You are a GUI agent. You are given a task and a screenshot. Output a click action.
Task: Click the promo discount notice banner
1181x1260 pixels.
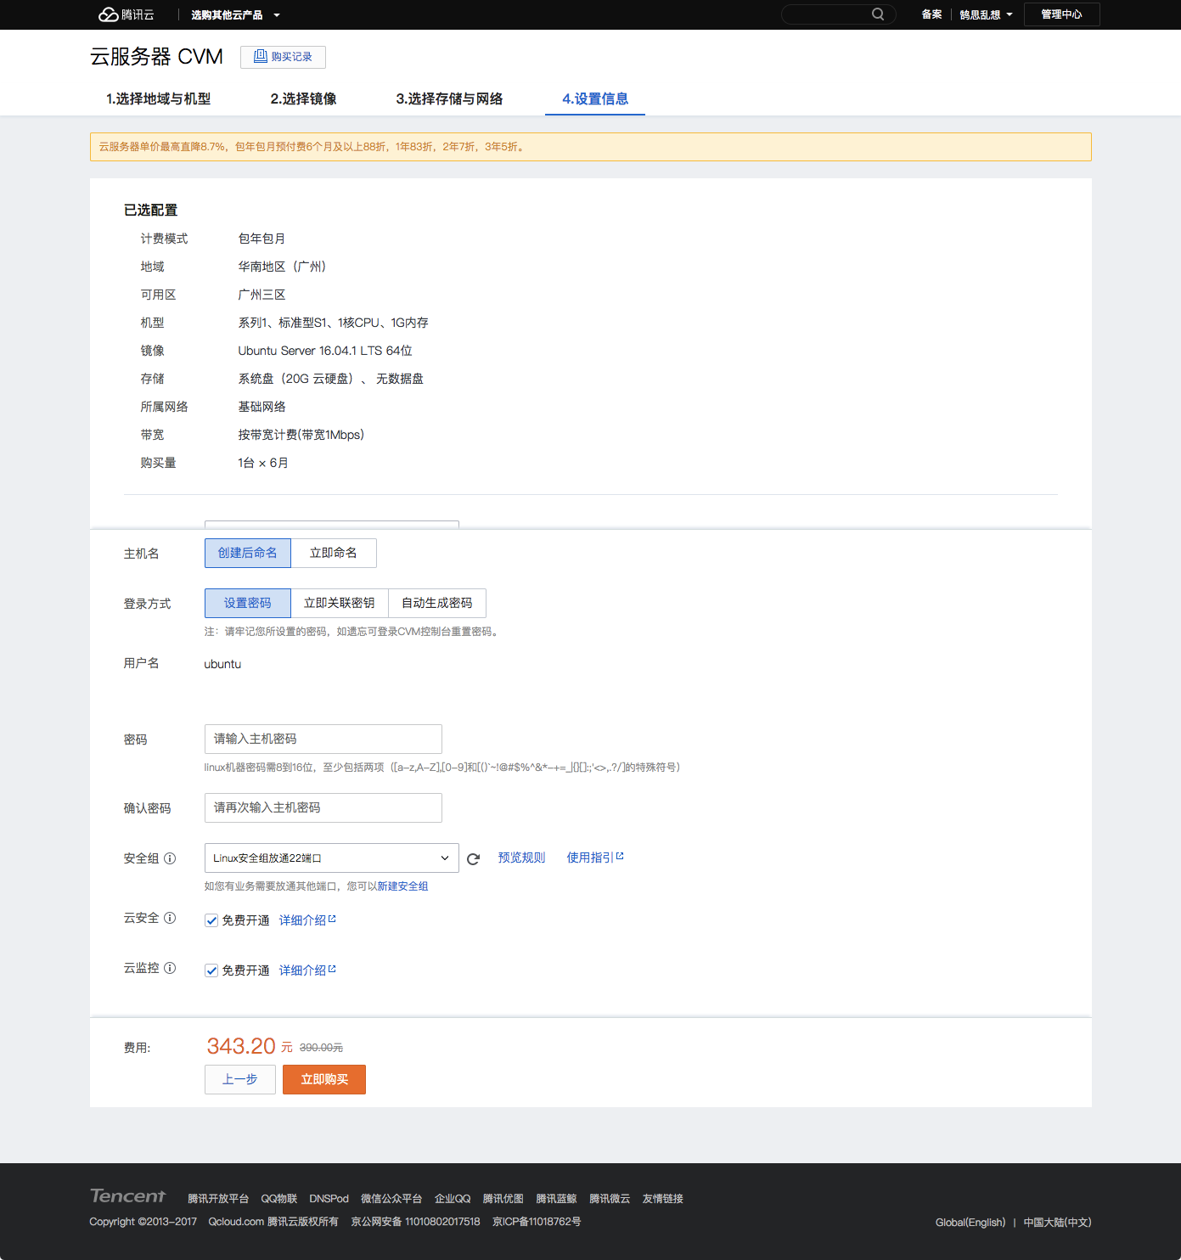591,147
